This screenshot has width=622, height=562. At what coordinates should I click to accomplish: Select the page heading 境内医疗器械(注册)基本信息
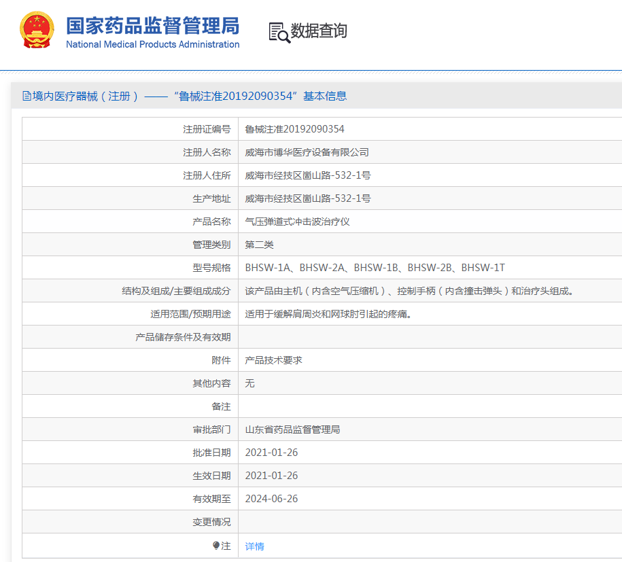[x=184, y=96]
